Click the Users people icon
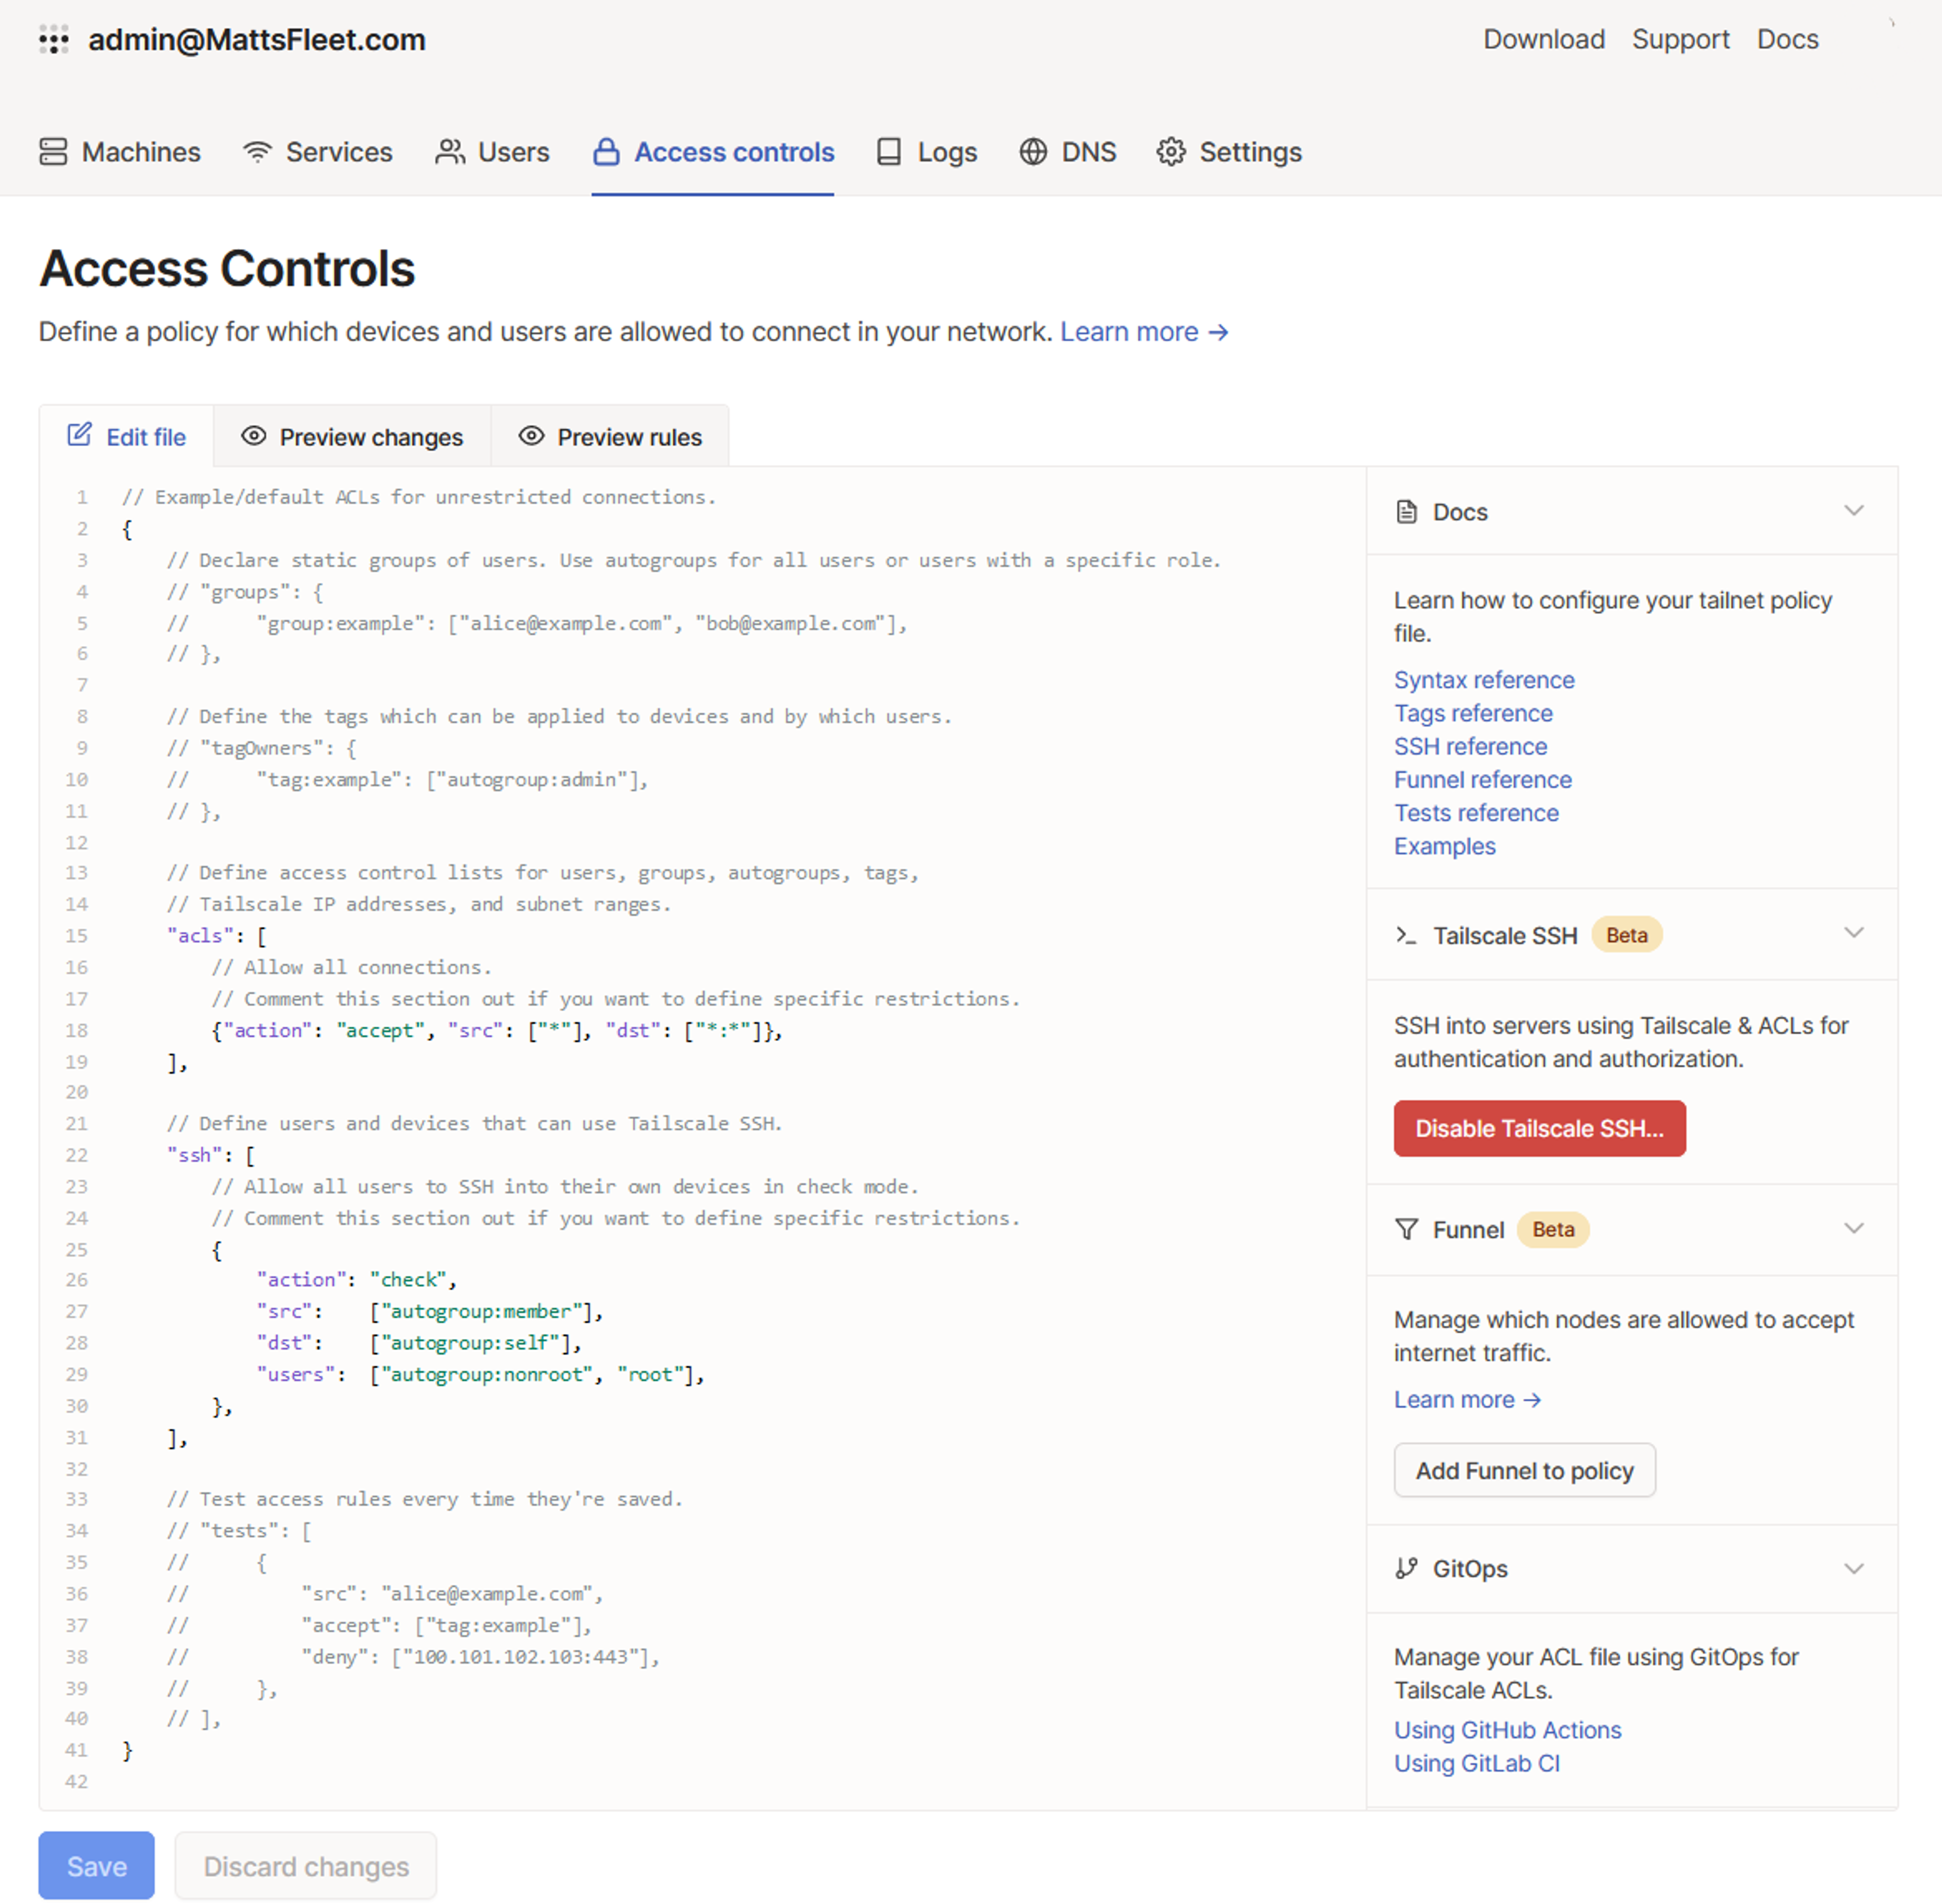Screen dimensions: 1942x1904 pos(450,152)
